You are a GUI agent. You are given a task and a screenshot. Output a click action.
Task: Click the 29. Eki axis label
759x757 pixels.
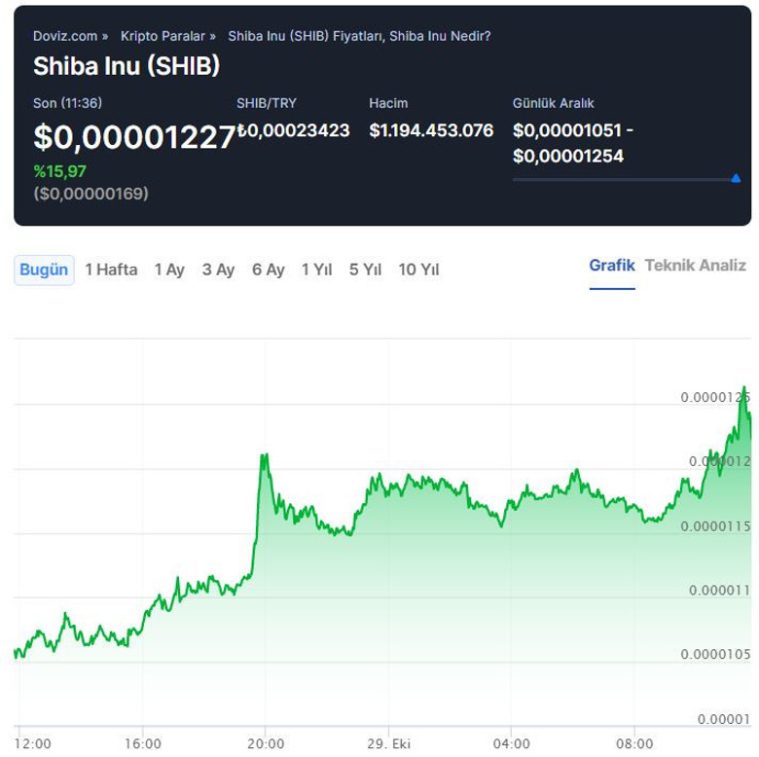pos(389,743)
